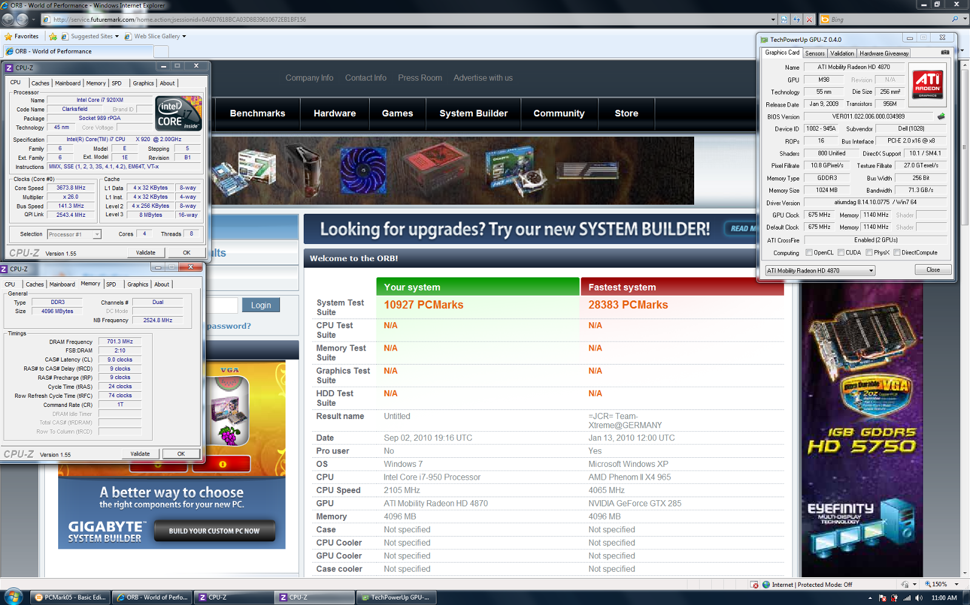Click the BIOS save chip icon in GPU-Z
Image resolution: width=970 pixels, height=605 pixels.
pyautogui.click(x=941, y=116)
